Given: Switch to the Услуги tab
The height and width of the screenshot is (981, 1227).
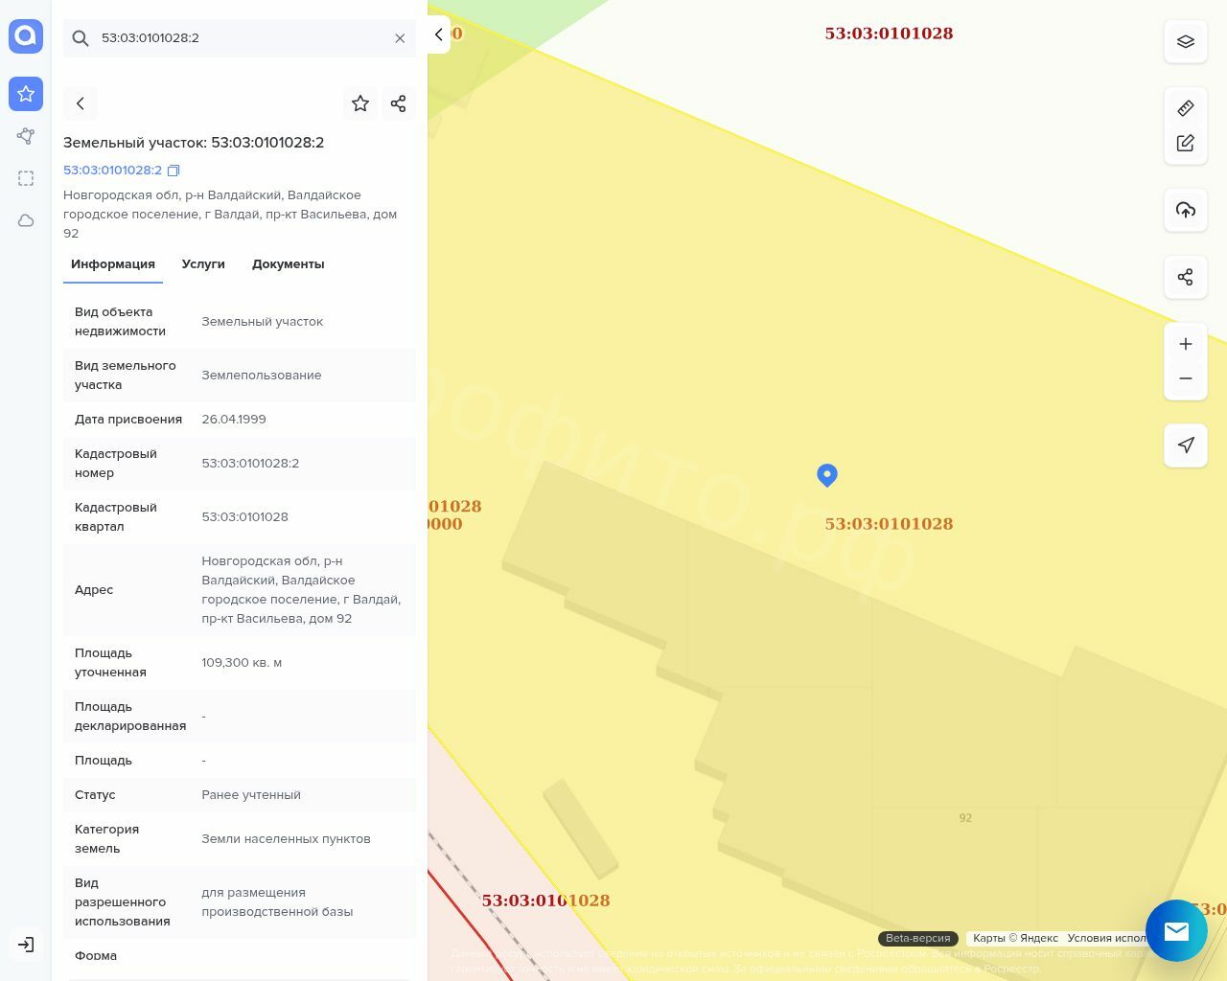Looking at the screenshot, I should (203, 264).
